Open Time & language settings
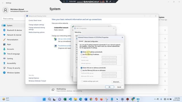Screen dimensions: 182x102 (x=13, y=54)
